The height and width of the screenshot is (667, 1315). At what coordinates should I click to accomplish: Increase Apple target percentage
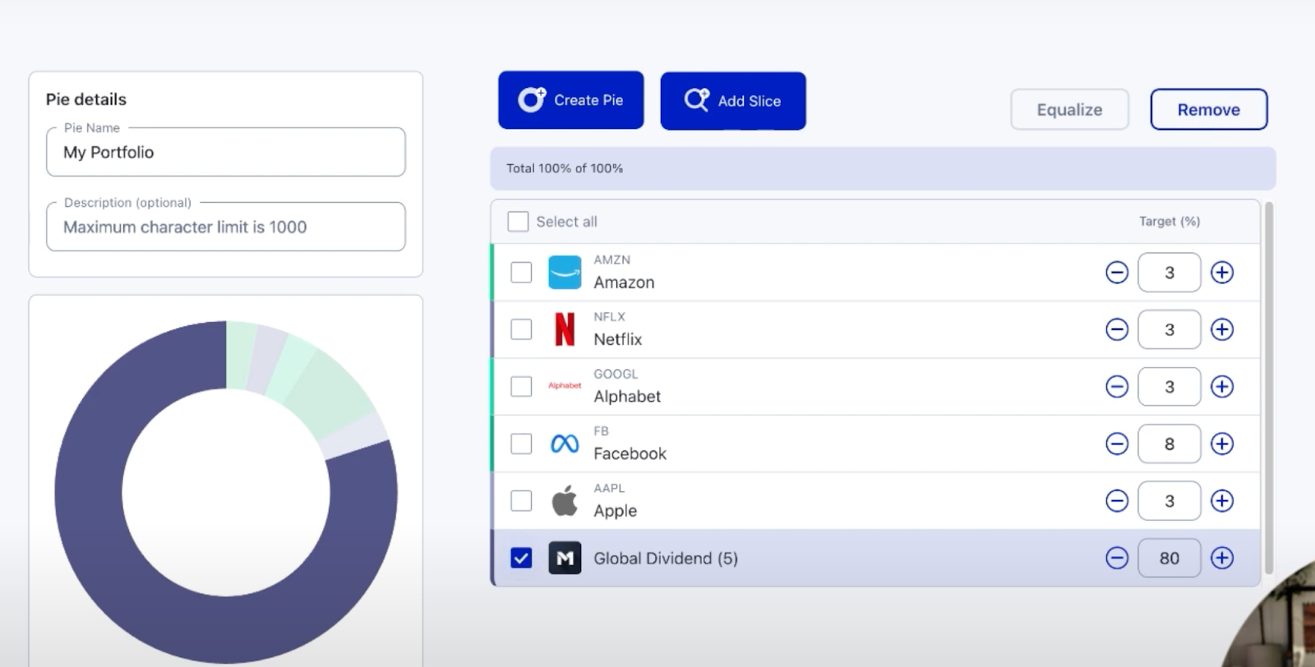pos(1222,500)
